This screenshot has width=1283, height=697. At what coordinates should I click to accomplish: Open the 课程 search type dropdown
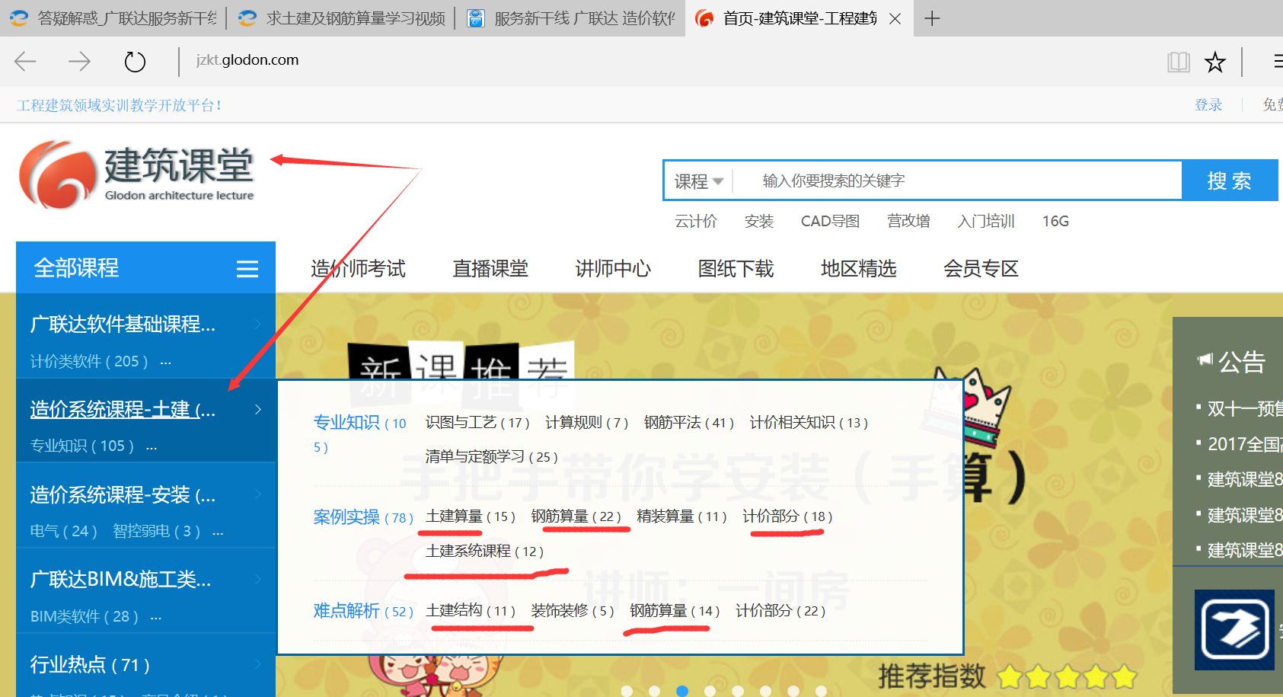click(698, 181)
